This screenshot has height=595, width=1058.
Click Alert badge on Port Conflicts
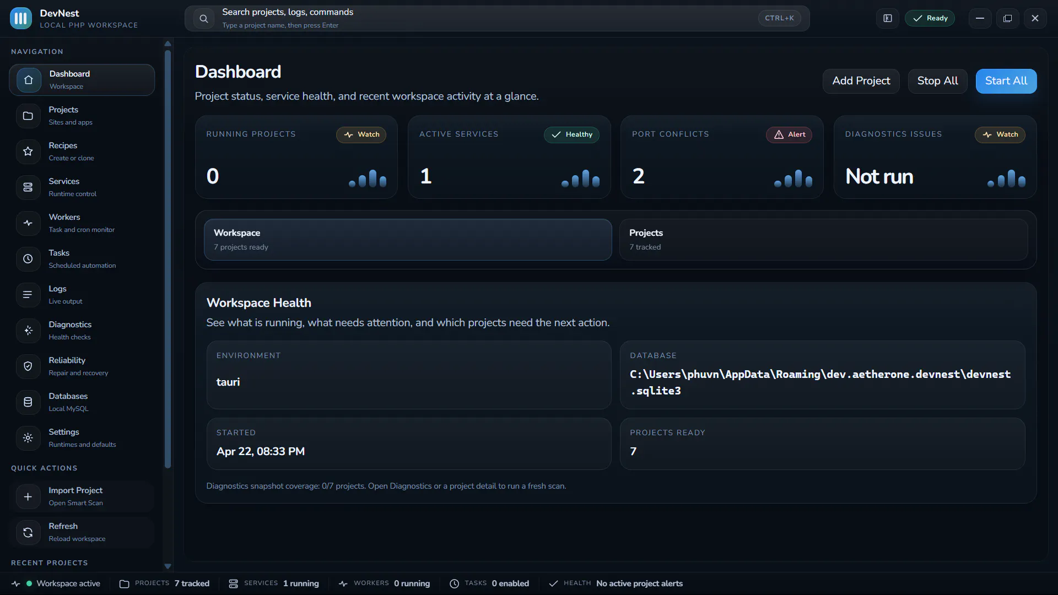click(789, 134)
